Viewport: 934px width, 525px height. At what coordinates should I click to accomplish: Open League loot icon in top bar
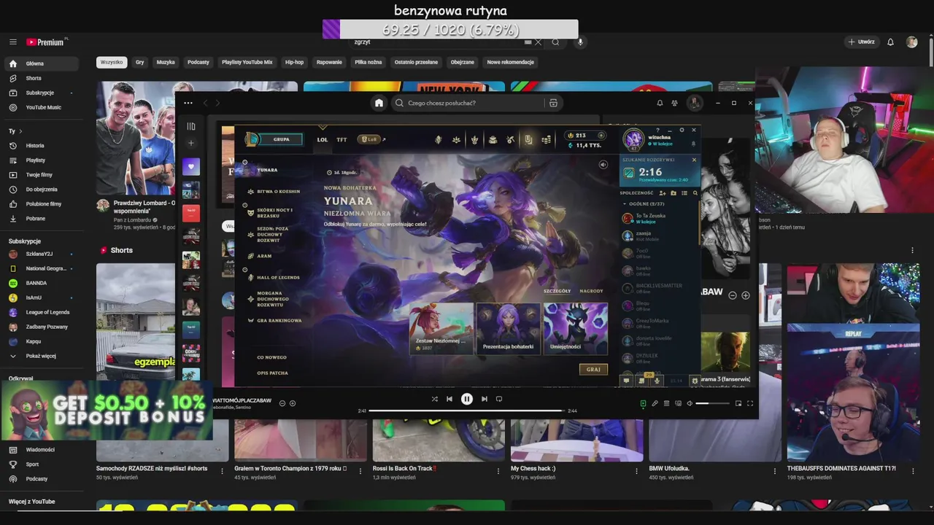coord(510,140)
